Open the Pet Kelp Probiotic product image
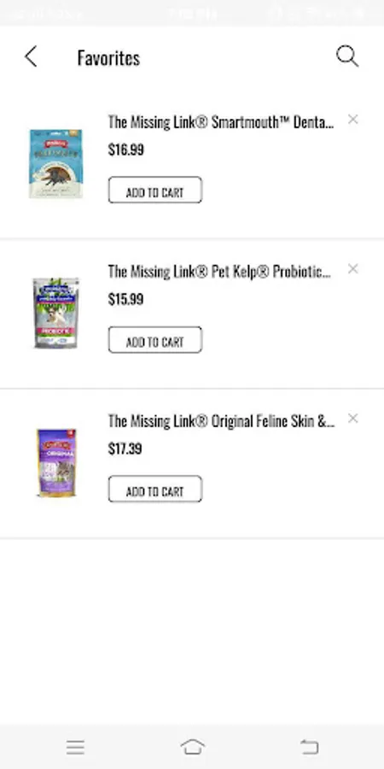This screenshot has width=384, height=769. click(55, 313)
